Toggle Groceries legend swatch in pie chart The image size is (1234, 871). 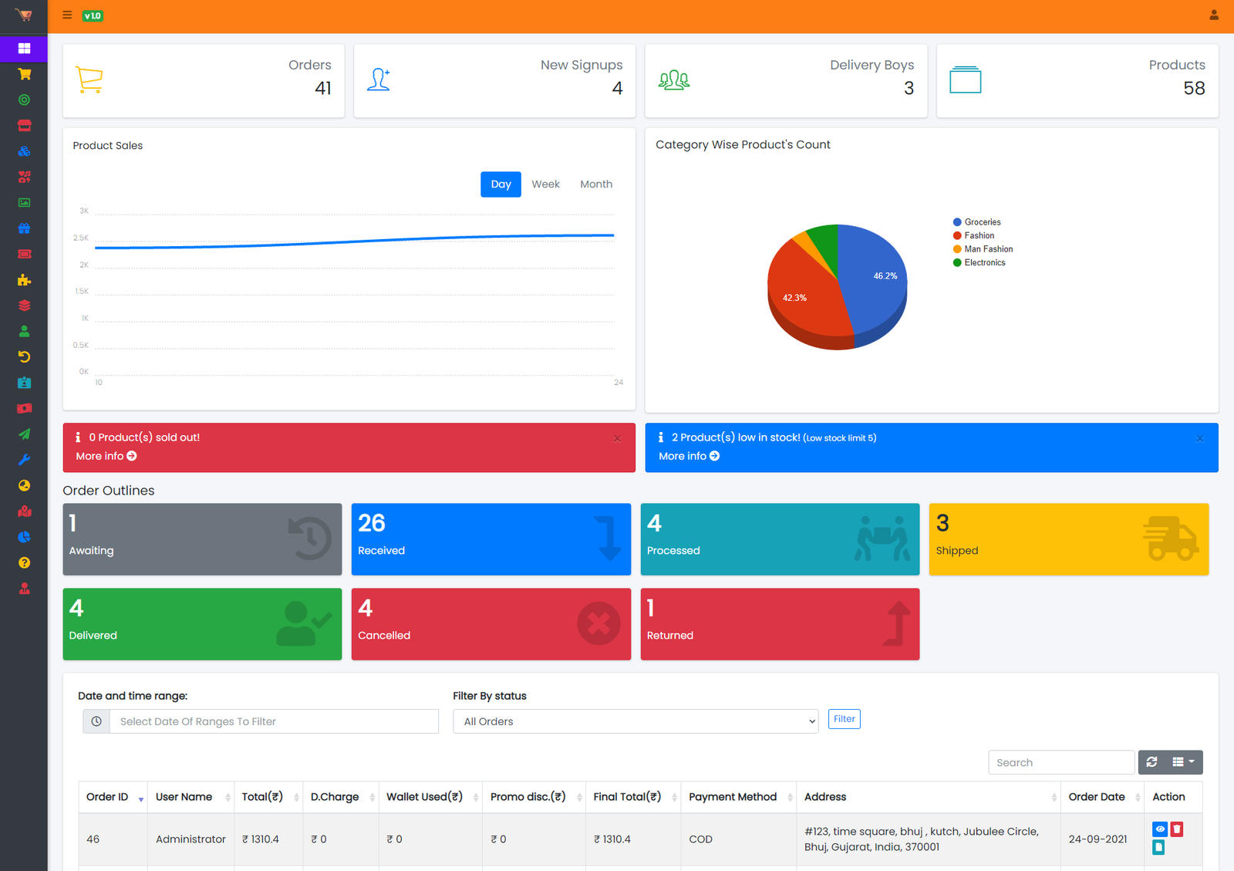(x=957, y=222)
